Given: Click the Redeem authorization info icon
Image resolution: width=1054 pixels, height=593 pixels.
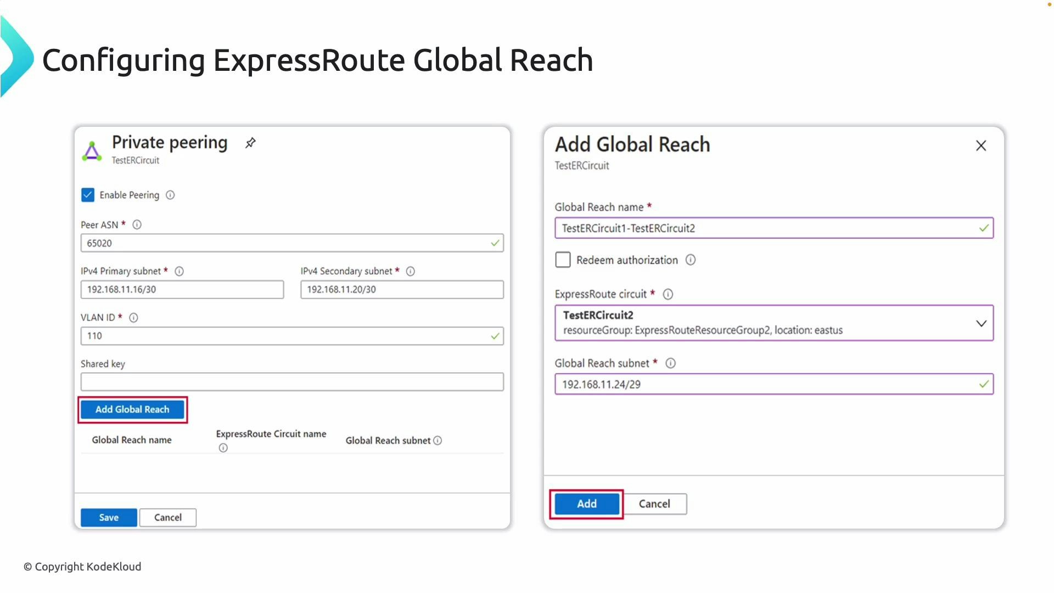Looking at the screenshot, I should point(691,260).
